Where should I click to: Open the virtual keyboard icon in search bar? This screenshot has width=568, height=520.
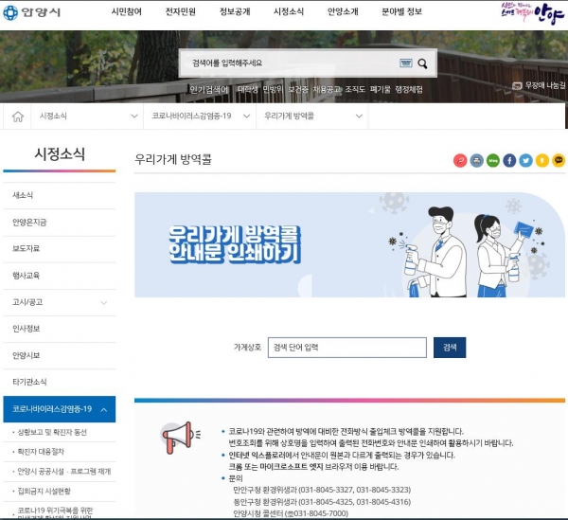click(405, 63)
